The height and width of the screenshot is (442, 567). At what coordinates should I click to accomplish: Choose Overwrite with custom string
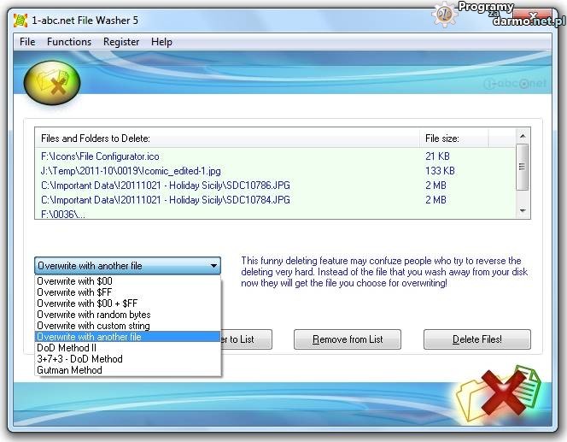coord(93,326)
